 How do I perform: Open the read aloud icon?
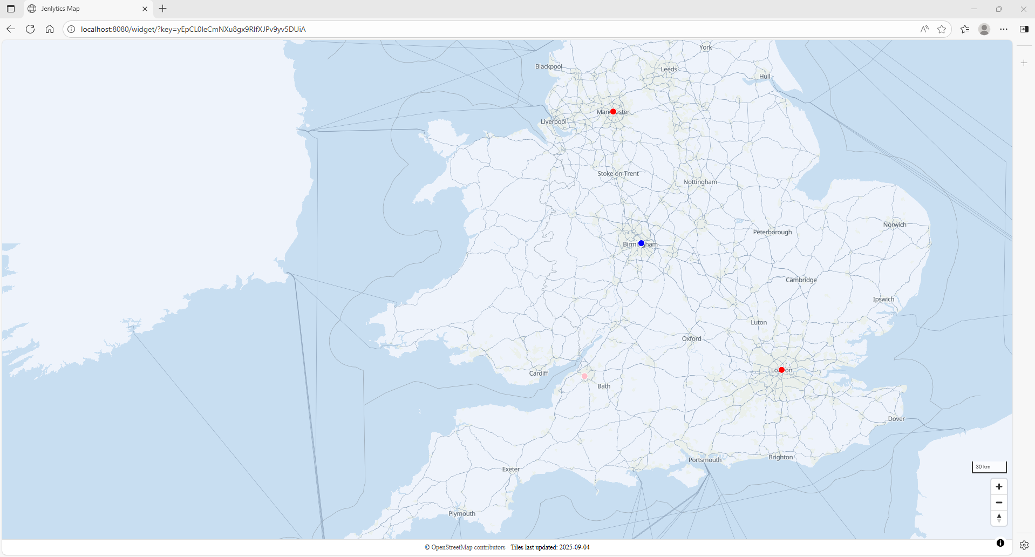click(924, 29)
